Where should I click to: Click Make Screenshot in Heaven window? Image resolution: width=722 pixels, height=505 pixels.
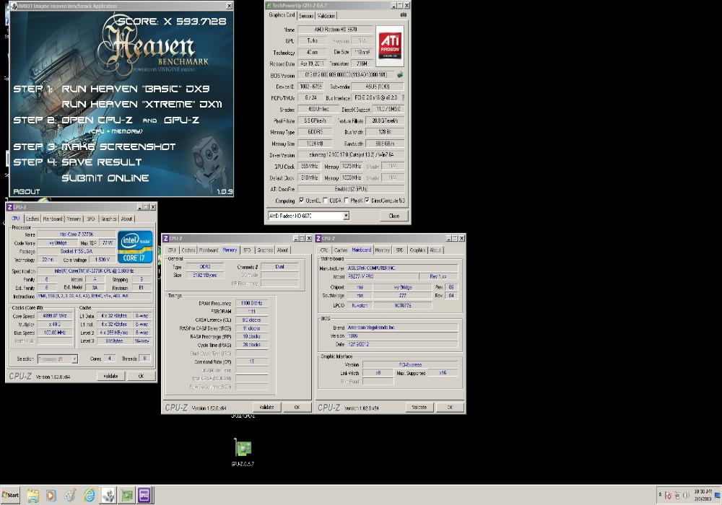tap(119, 146)
